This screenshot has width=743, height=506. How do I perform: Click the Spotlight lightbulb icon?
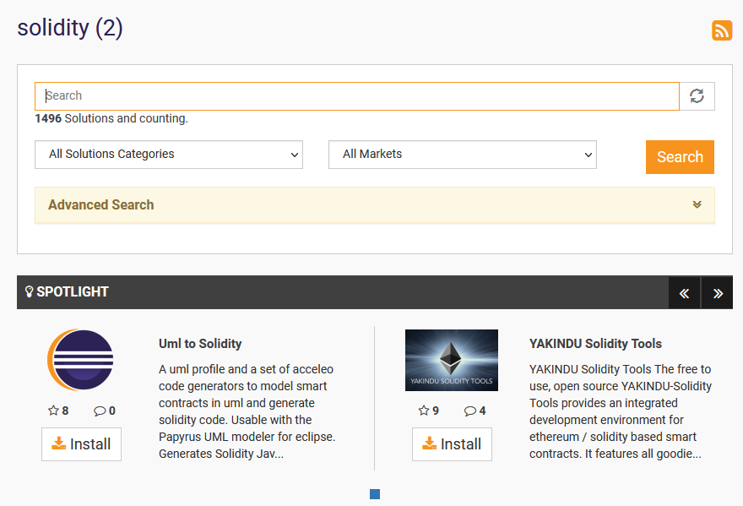(29, 291)
